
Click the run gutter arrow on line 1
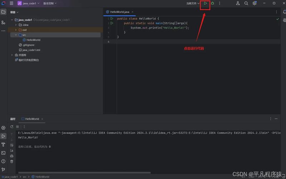[112, 19]
